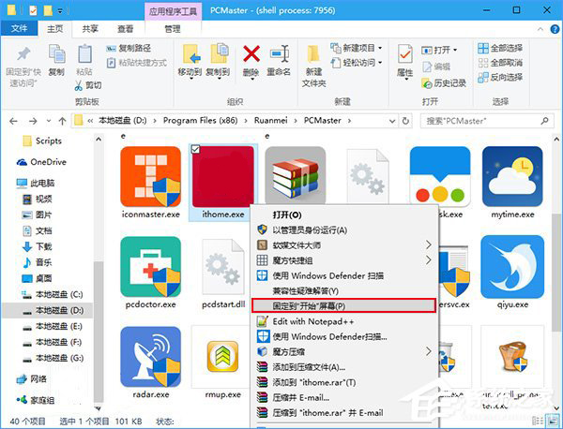This screenshot has height=429, width=563.
Task: Switch to the View (查看) tab
Action: 126,29
